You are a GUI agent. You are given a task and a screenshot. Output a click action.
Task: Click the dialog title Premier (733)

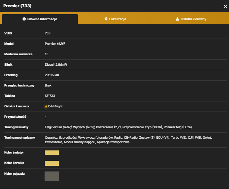point(17,6)
